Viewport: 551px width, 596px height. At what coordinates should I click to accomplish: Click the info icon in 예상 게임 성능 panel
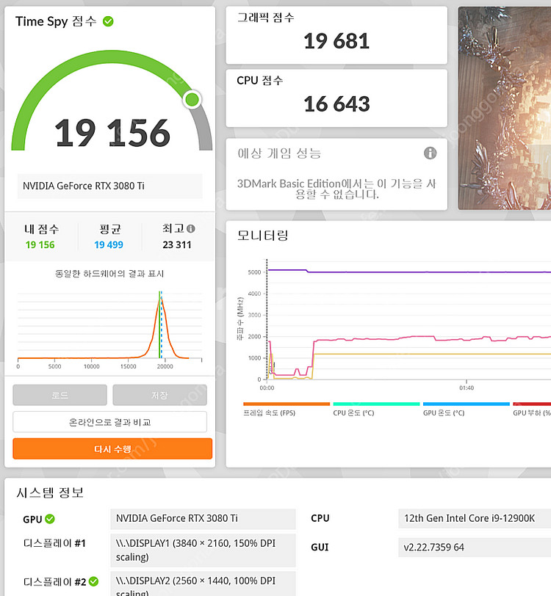pos(430,153)
